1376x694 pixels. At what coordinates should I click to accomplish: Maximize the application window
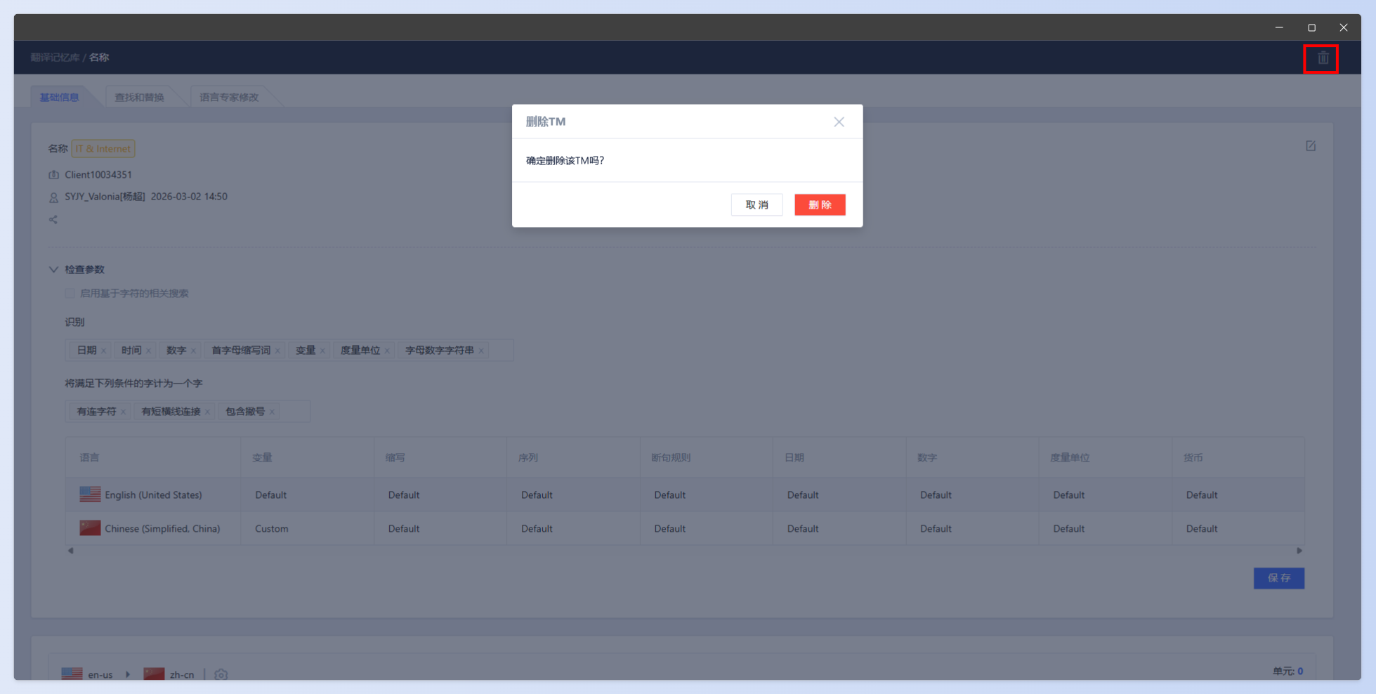1311,27
